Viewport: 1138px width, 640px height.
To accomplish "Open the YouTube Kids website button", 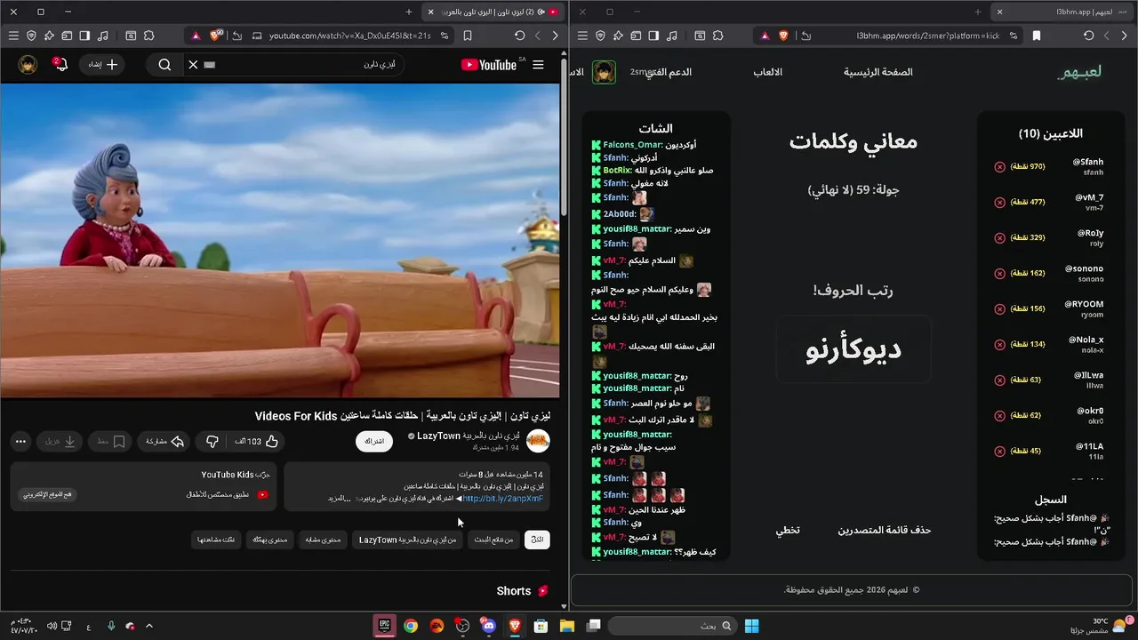I will pyautogui.click(x=49, y=494).
